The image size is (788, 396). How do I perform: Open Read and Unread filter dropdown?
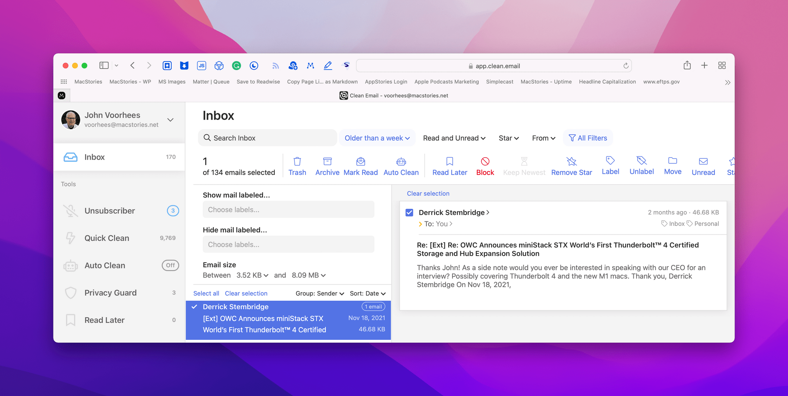(x=454, y=138)
